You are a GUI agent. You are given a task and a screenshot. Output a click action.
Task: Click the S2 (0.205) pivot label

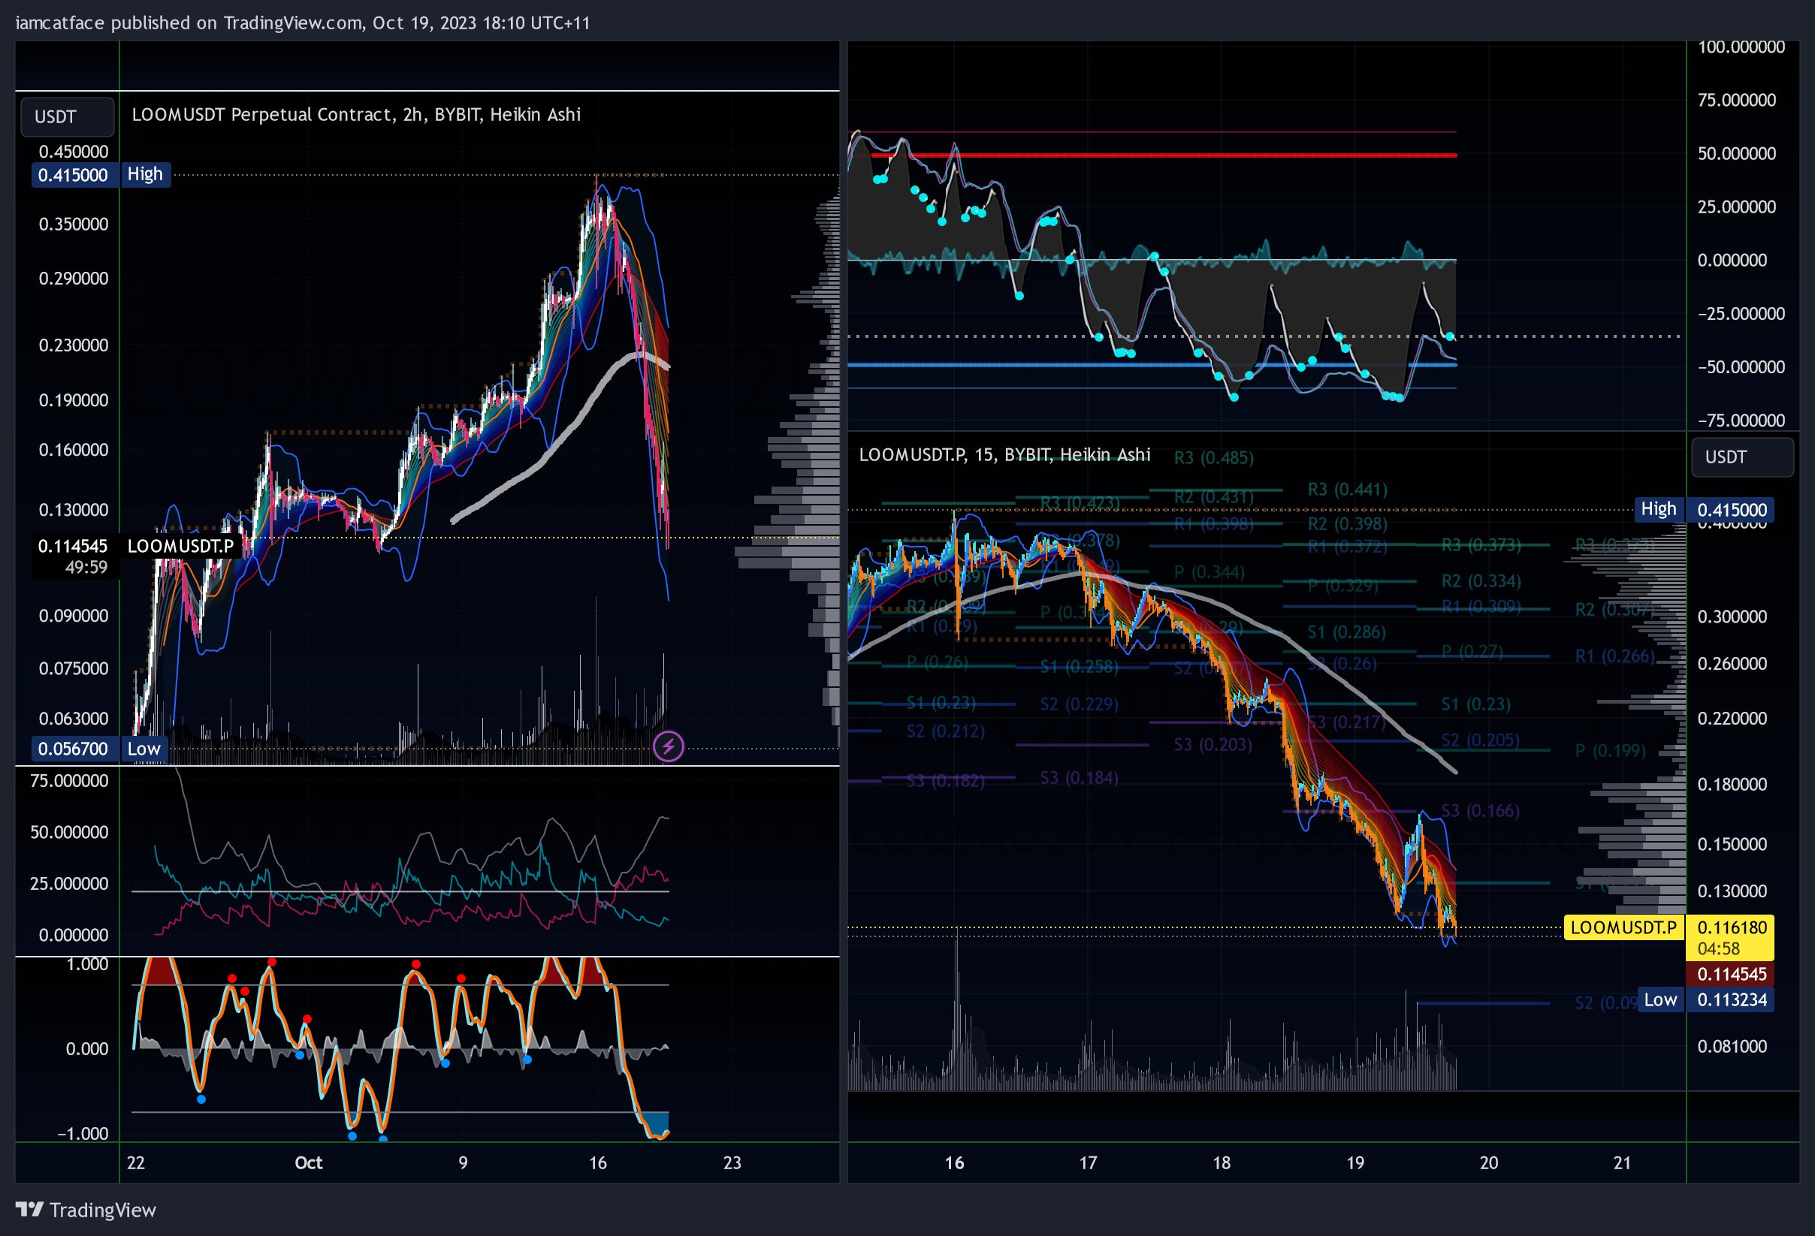1481,740
